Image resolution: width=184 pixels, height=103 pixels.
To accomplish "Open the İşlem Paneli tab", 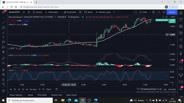I will click(72, 95).
